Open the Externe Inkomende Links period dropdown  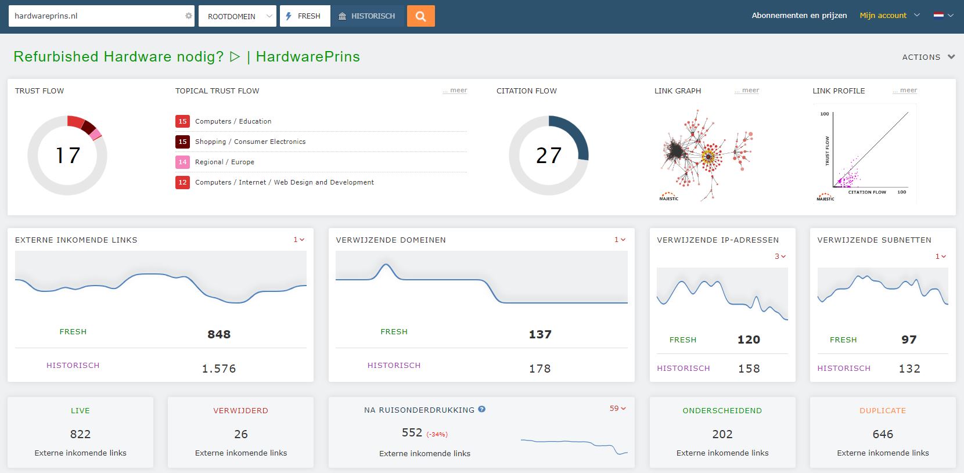[299, 240]
